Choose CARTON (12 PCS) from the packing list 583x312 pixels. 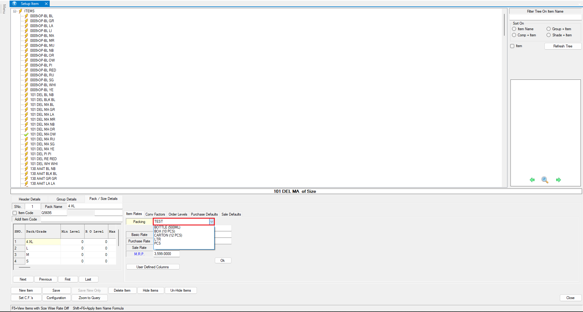click(x=168, y=235)
